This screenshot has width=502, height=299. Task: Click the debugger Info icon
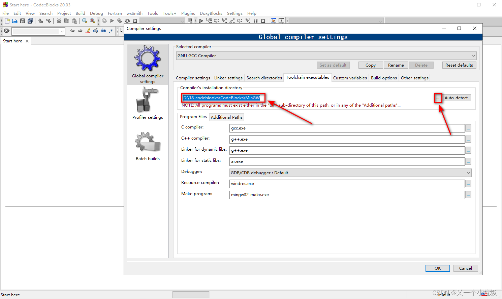281,21
